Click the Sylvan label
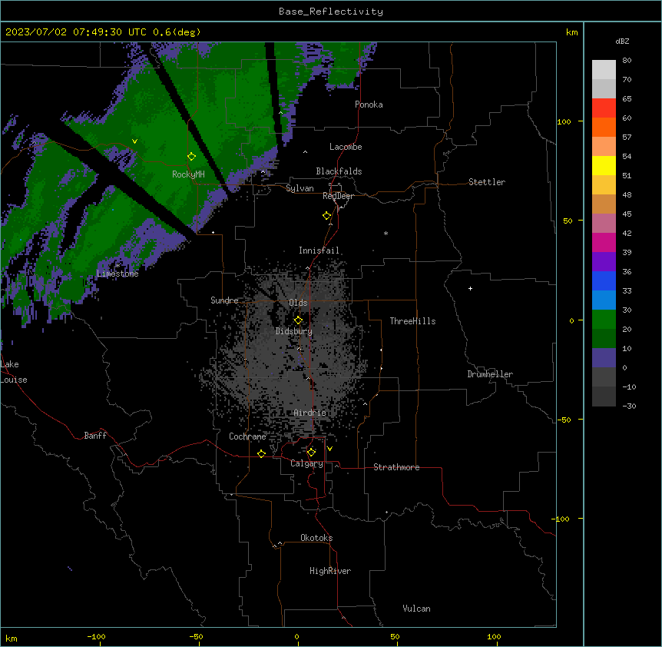This screenshot has height=647, width=662. 300,188
